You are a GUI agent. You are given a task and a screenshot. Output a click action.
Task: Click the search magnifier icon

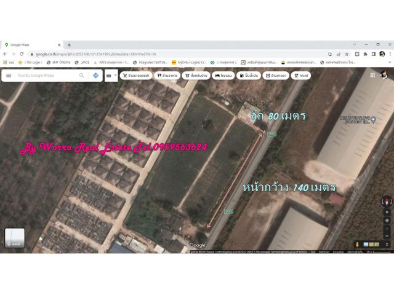(x=81, y=76)
